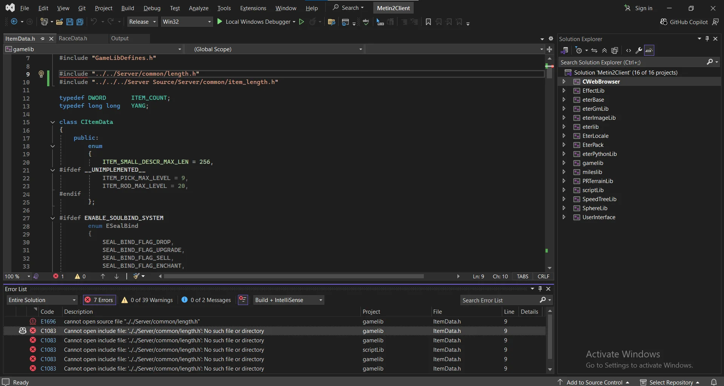Image resolution: width=724 pixels, height=386 pixels.
Task: Toggle auto-hide pin on Error List panel
Action: coord(540,288)
